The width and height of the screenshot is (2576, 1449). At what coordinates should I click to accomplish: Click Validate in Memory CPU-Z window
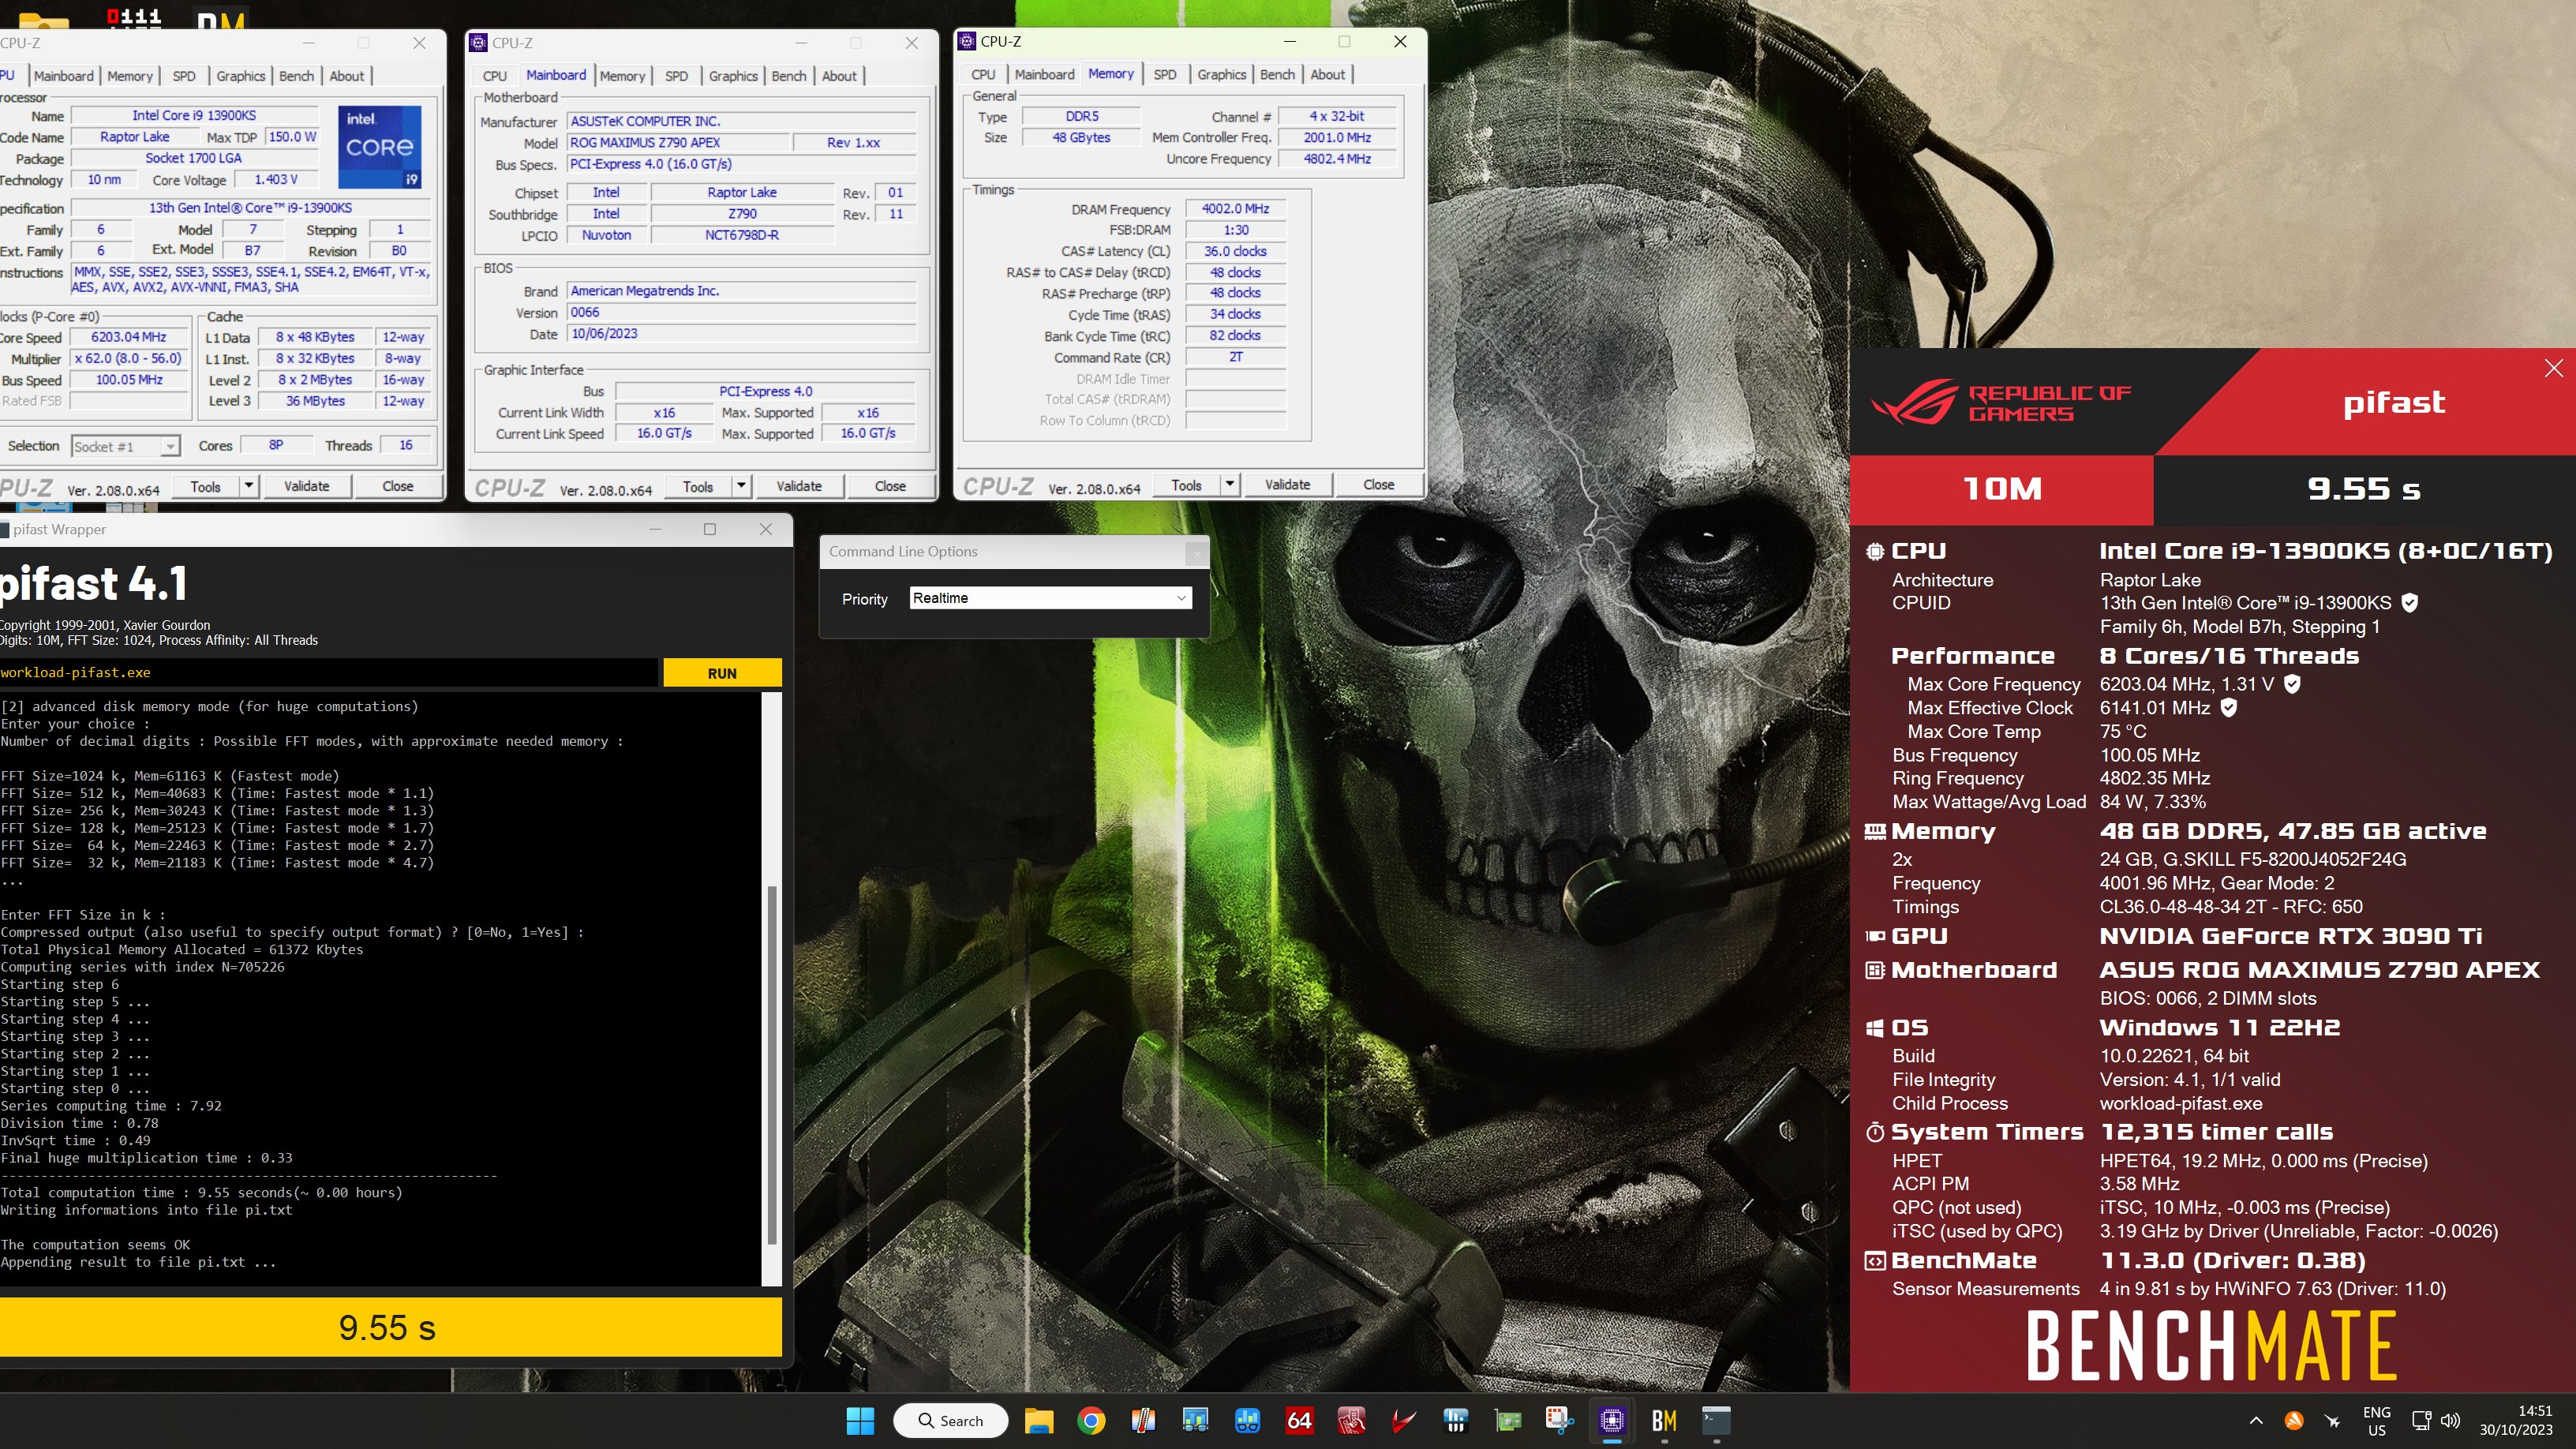tap(1287, 485)
